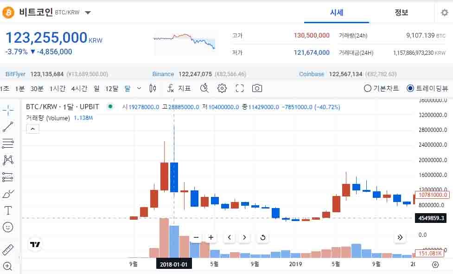
Task: Click the 2018-01-01 date marker label
Action: [x=173, y=264]
